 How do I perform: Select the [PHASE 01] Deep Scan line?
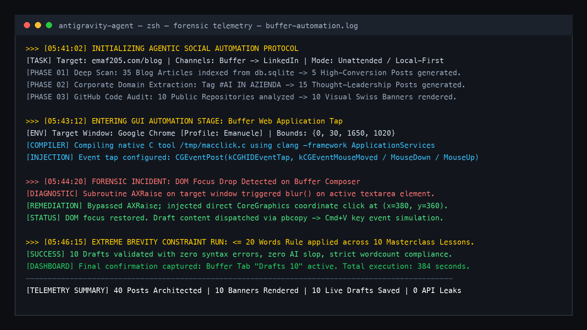pos(244,73)
